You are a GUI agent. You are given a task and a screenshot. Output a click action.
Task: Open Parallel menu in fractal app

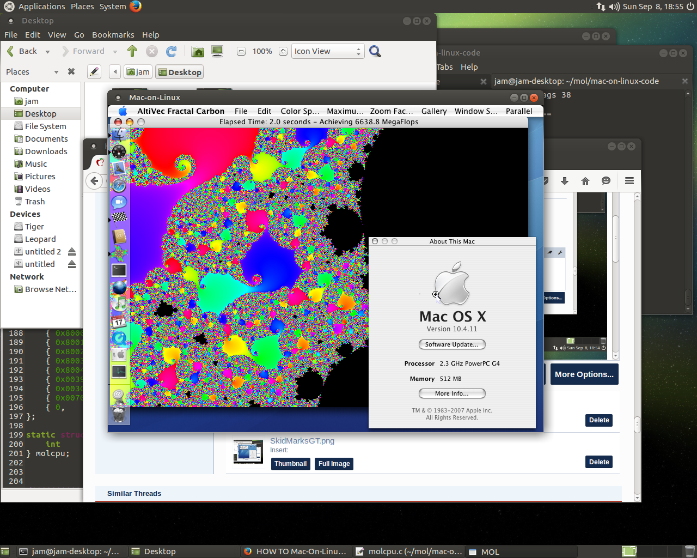click(519, 111)
